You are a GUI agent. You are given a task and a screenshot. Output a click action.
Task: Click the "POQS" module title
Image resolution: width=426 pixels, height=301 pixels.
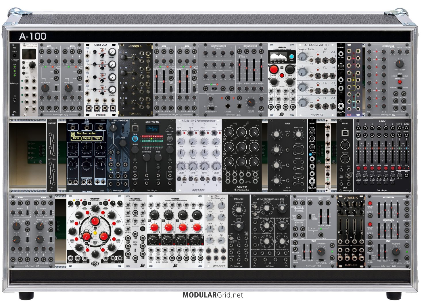pyautogui.click(x=135, y=46)
